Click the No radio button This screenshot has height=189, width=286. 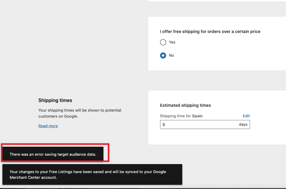(x=163, y=55)
